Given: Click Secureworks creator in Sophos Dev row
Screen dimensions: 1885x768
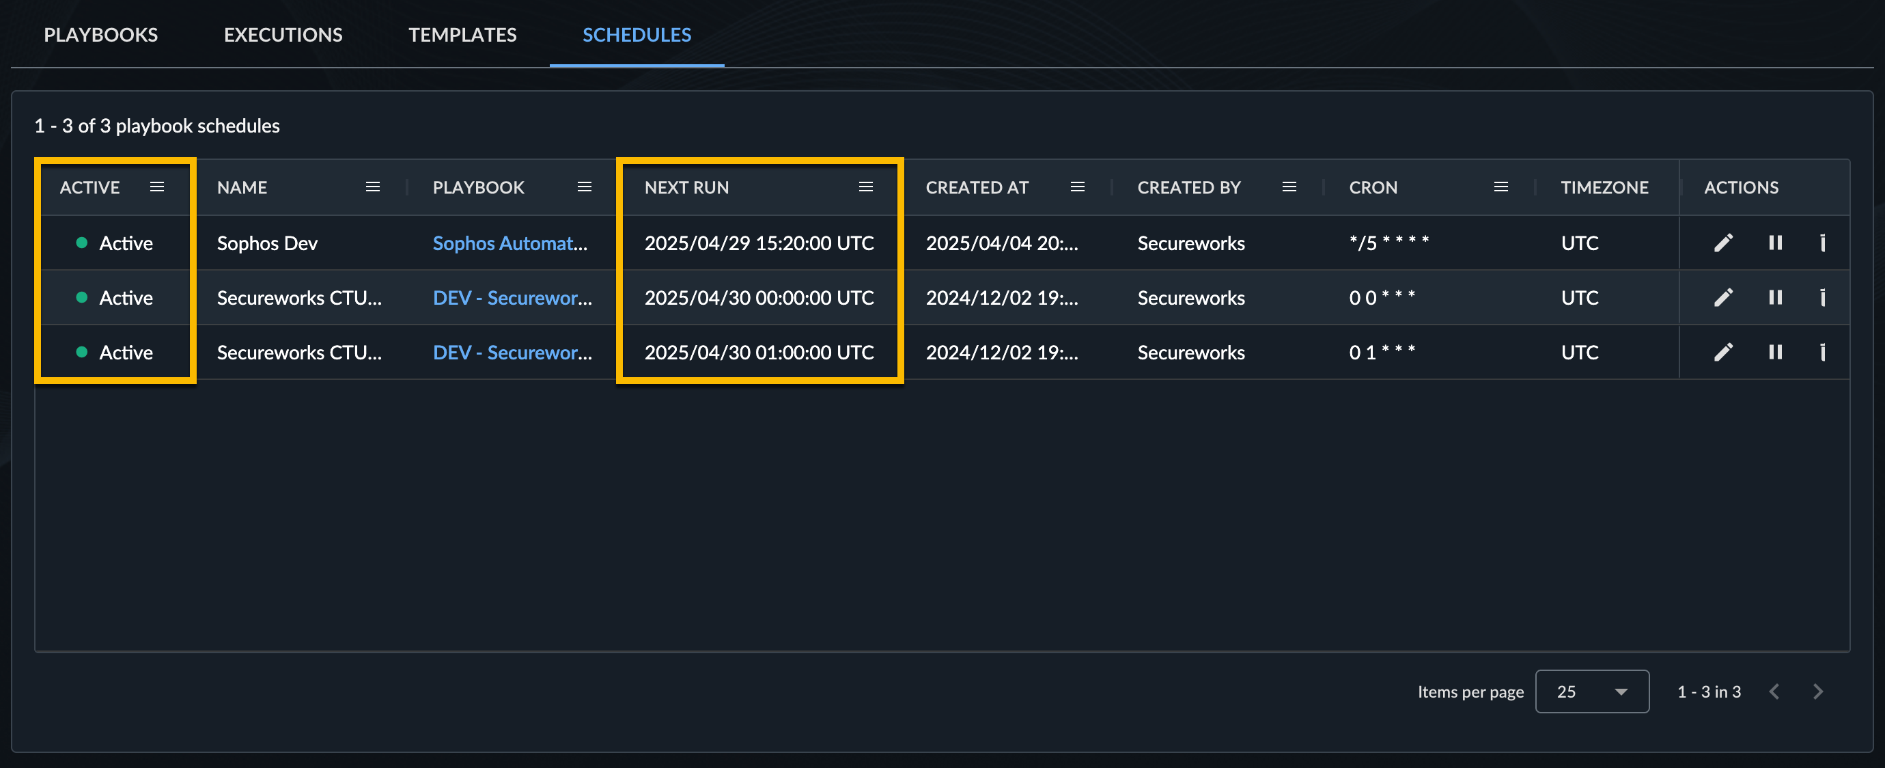Looking at the screenshot, I should pyautogui.click(x=1190, y=243).
